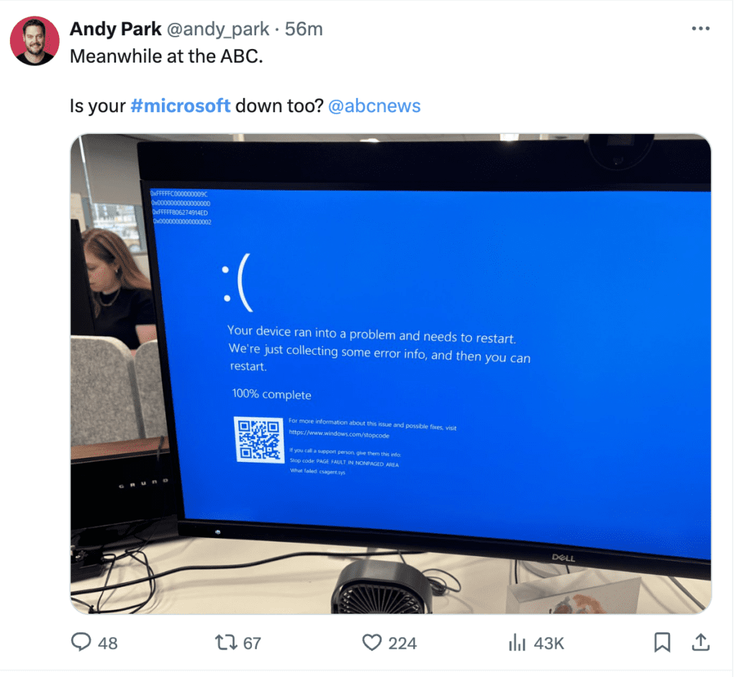Follow the #microsoft hashtag
The image size is (737, 677).
click(x=181, y=106)
